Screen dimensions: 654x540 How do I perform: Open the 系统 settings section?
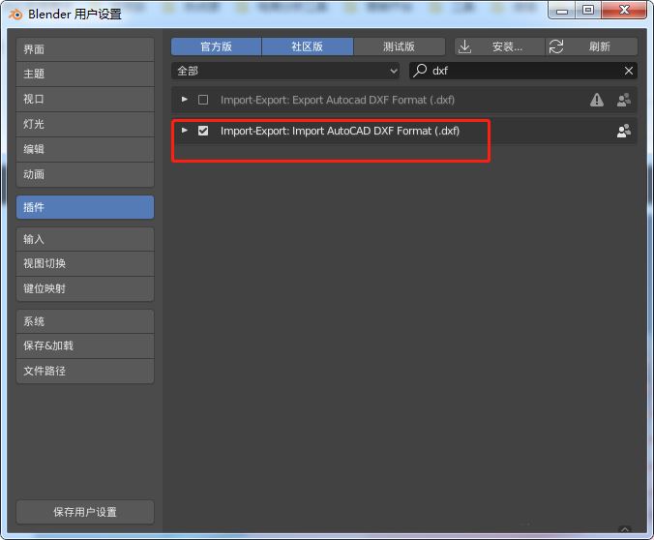(x=85, y=321)
